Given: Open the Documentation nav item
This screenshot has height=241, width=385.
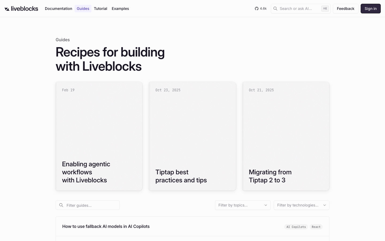Looking at the screenshot, I should tap(59, 9).
